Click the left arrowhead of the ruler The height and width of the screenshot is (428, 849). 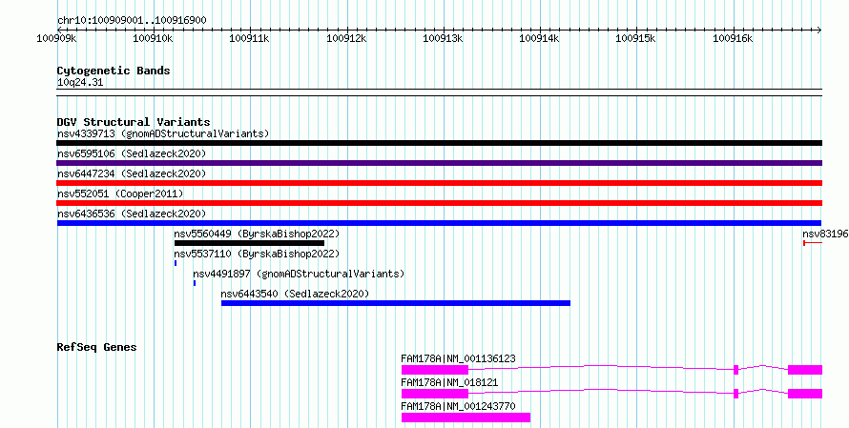[59, 30]
